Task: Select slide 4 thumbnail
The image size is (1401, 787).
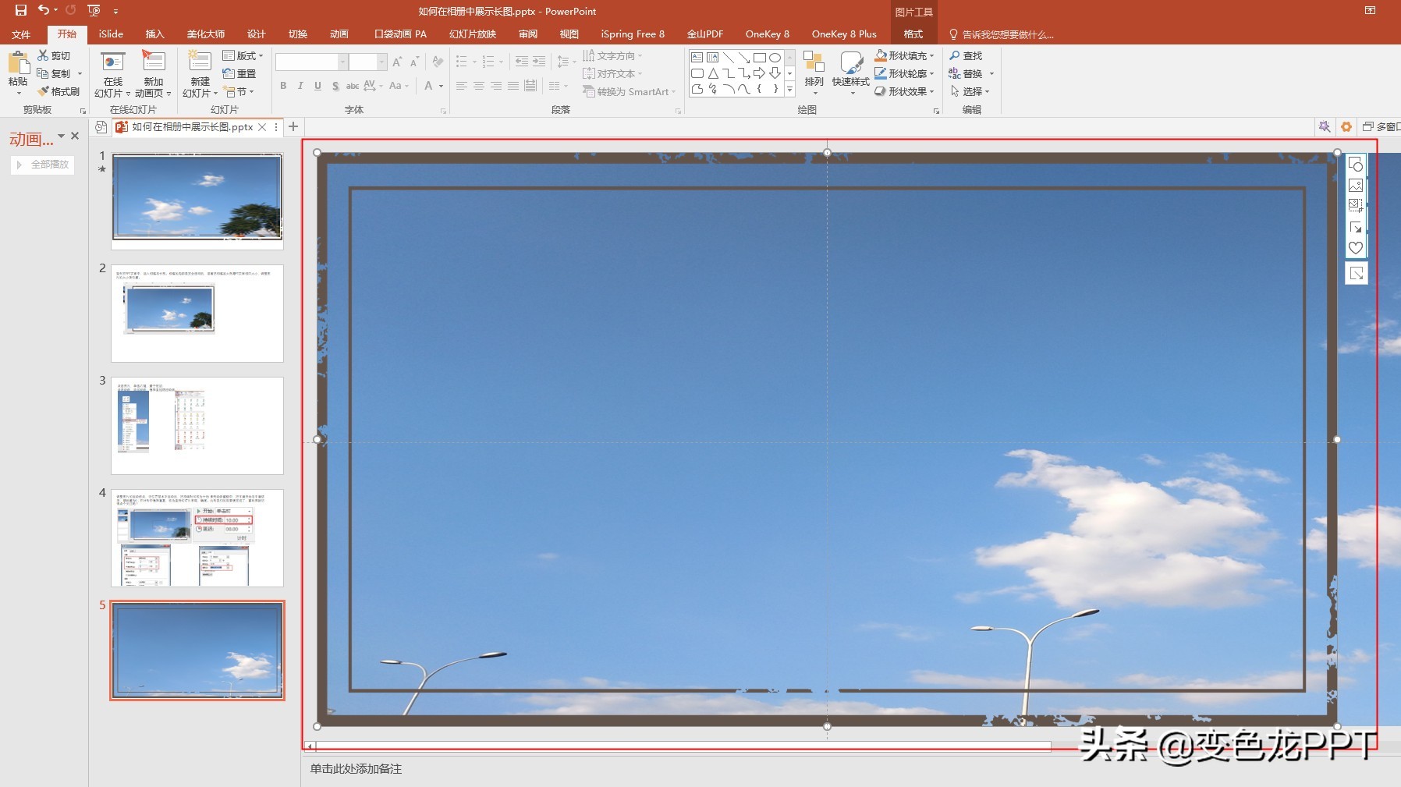Action: pos(197,538)
